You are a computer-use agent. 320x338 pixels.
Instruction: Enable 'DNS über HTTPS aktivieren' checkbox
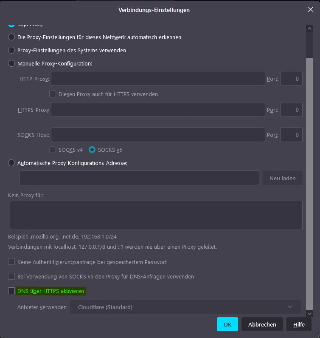tap(11, 291)
